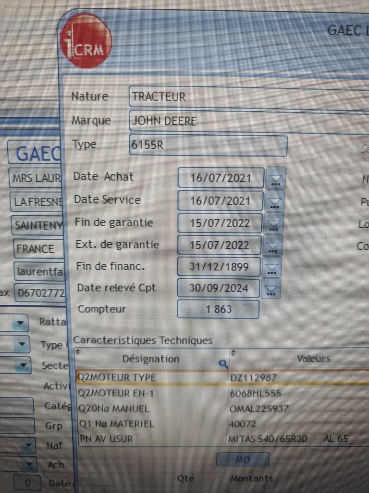Click MRS LAUR field in background window
369x493 pixels.
[36, 178]
